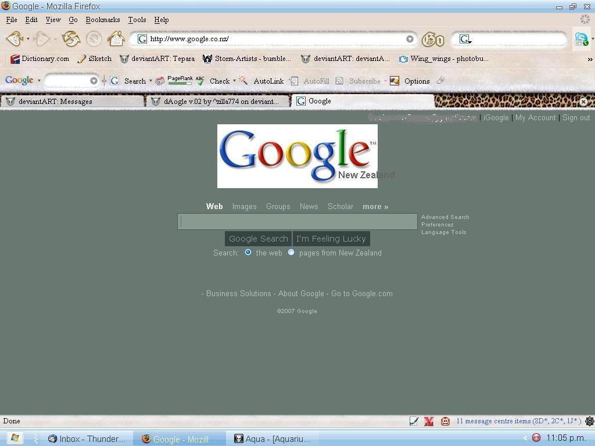This screenshot has width=595, height=446.
Task: Open the Dictionary.com bookmark
Action: click(40, 59)
